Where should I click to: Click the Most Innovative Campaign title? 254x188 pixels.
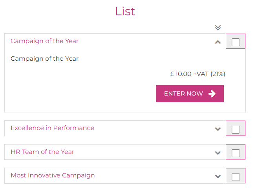pyautogui.click(x=53, y=175)
